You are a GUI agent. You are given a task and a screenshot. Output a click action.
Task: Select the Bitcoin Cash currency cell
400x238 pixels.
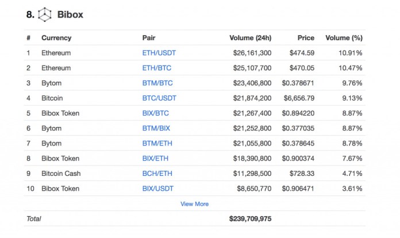coord(61,173)
